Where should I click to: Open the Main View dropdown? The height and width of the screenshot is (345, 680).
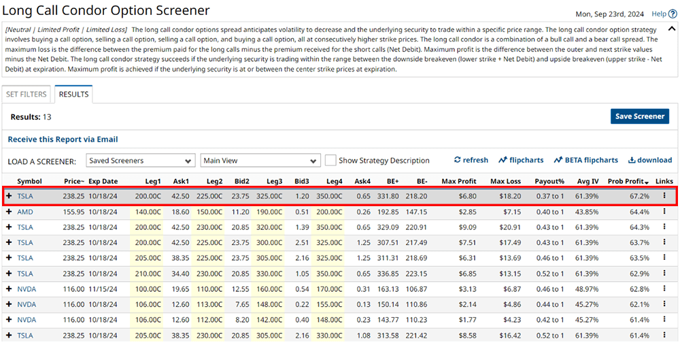[260, 161]
